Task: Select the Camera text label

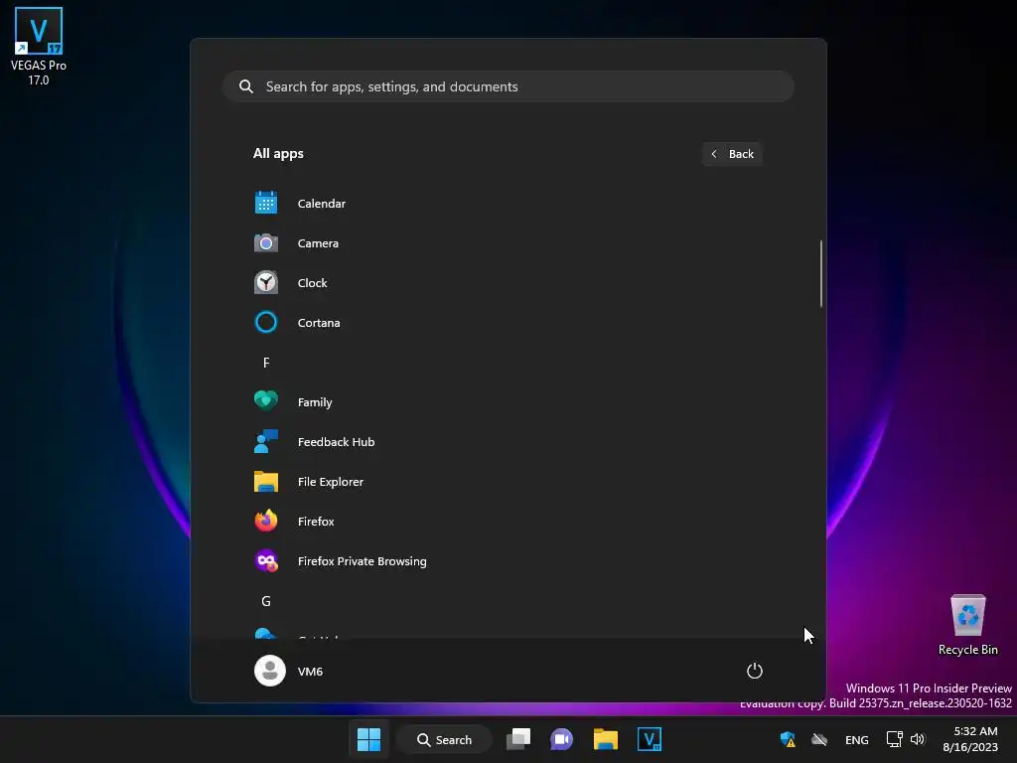Action: pos(318,243)
